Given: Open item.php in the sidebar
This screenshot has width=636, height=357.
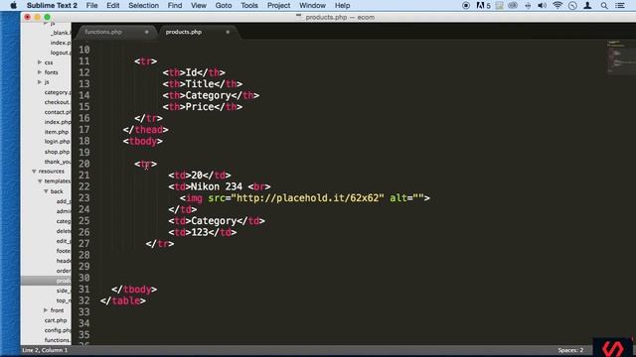Looking at the screenshot, I should click(x=57, y=132).
